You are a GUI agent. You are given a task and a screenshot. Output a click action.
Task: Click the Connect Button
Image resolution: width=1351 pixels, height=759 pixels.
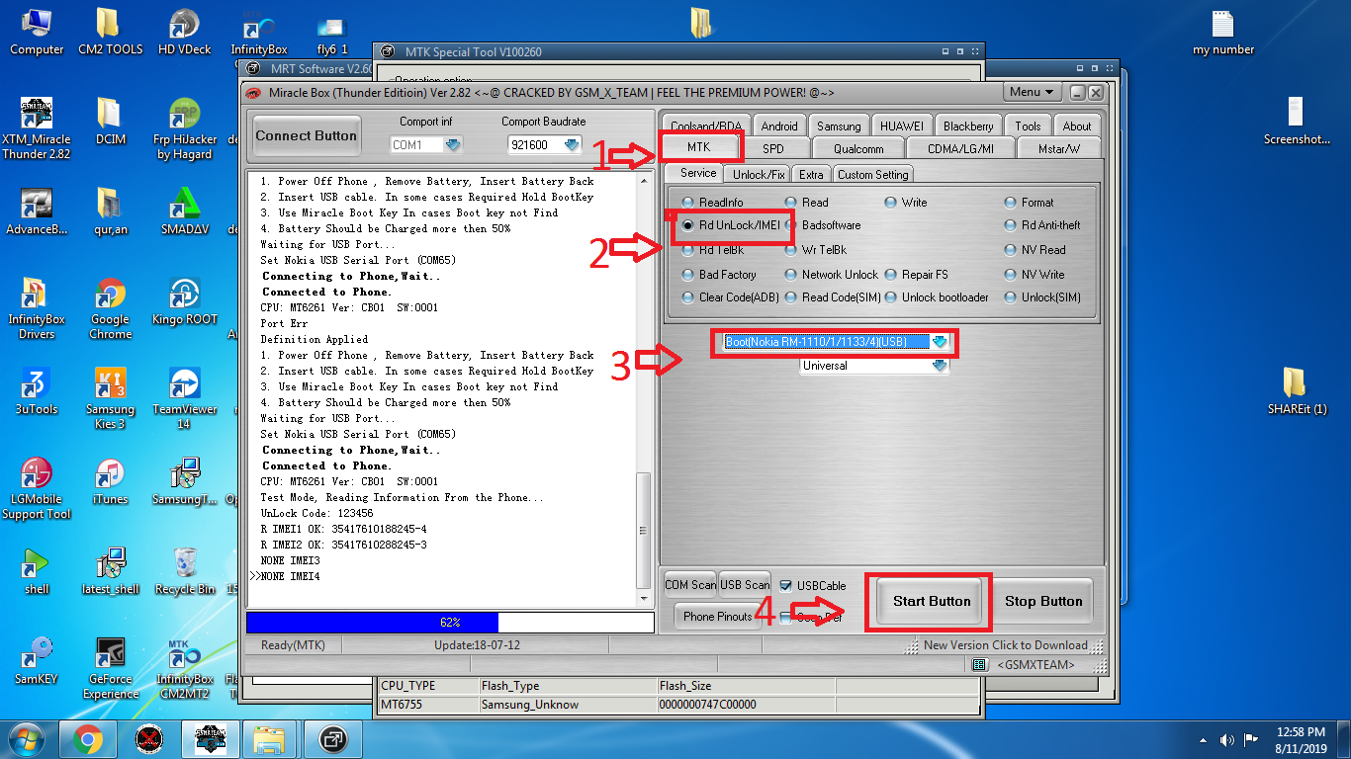pos(307,135)
